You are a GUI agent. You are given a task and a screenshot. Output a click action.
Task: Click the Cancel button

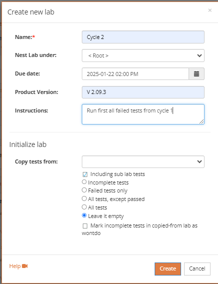(x=197, y=269)
